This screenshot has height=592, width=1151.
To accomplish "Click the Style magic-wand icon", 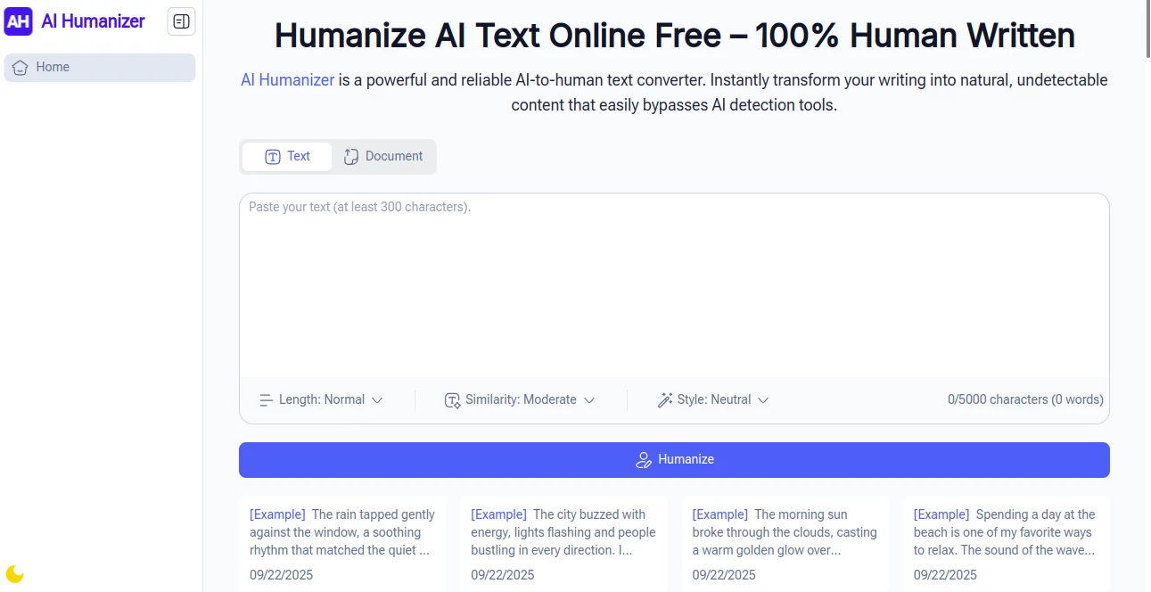I will click(666, 399).
